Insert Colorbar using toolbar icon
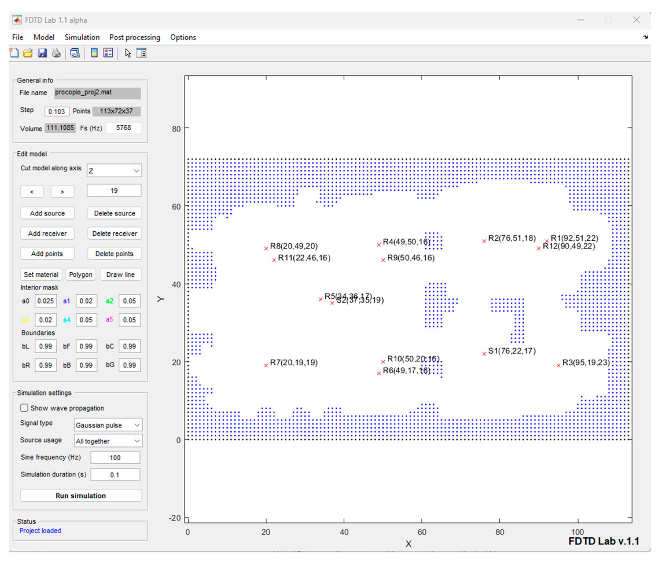Image resolution: width=662 pixels, height=563 pixels. click(94, 53)
